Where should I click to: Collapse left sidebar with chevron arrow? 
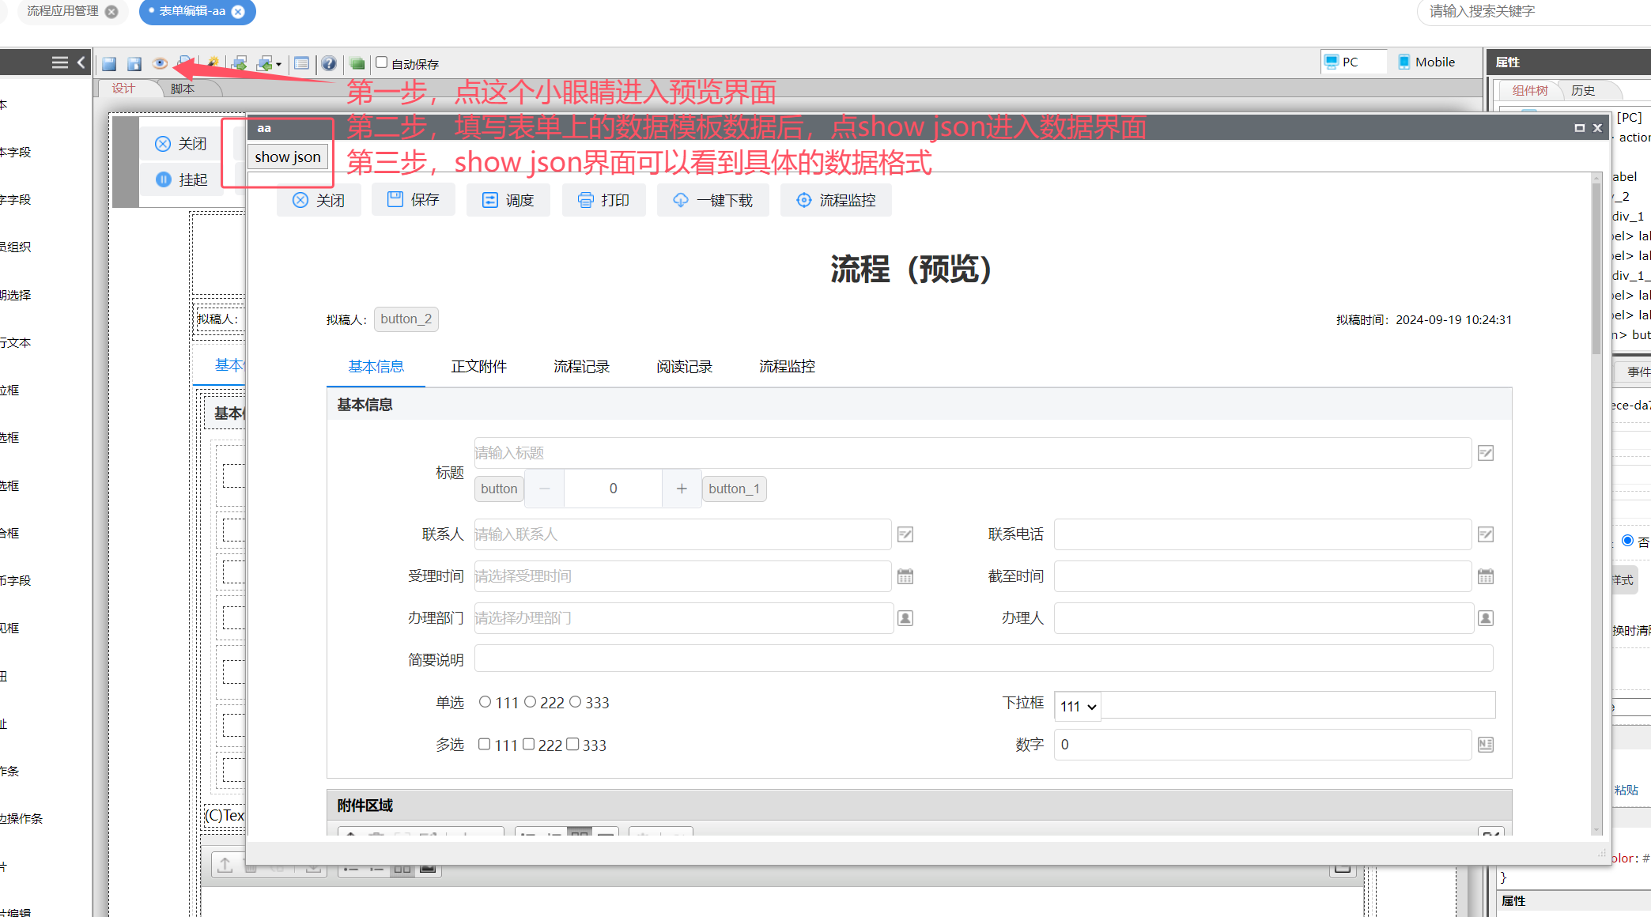pyautogui.click(x=81, y=62)
